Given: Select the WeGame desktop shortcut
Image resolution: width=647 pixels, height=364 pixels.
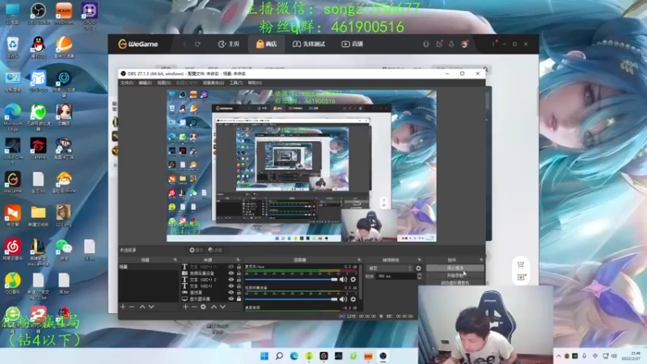Looking at the screenshot, I should click(13, 183).
